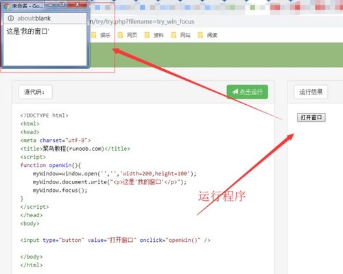Click the info icon beside about:blank
Screen dimensions: 343x274
(x=11, y=18)
